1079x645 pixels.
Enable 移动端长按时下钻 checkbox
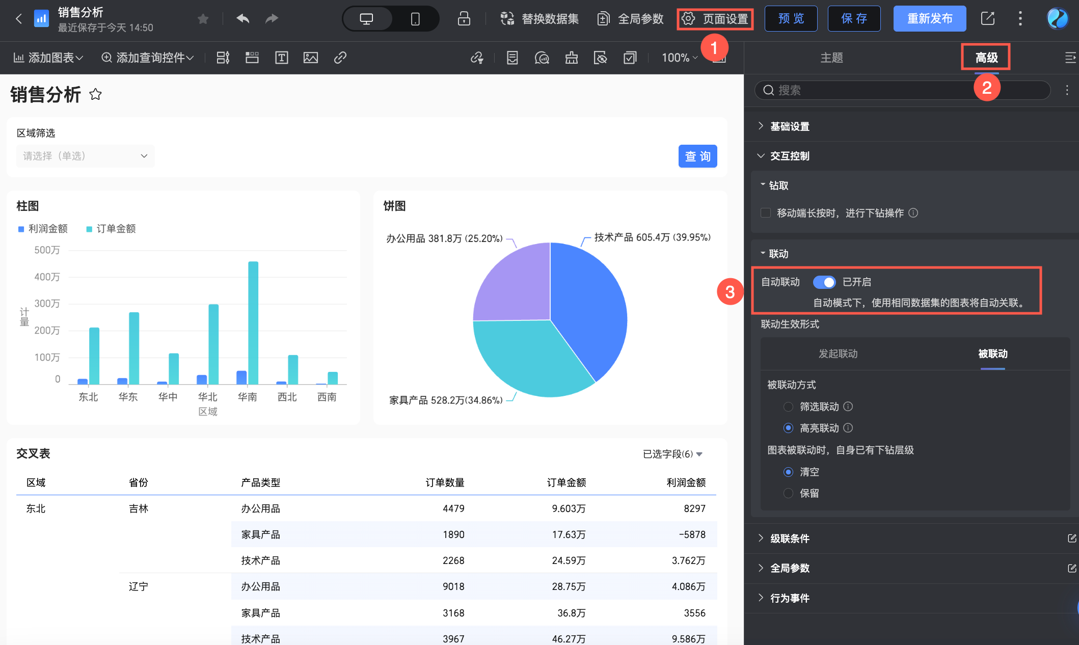(x=766, y=213)
